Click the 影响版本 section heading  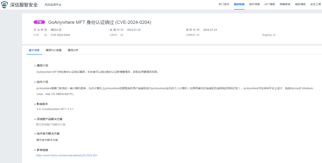(42, 104)
